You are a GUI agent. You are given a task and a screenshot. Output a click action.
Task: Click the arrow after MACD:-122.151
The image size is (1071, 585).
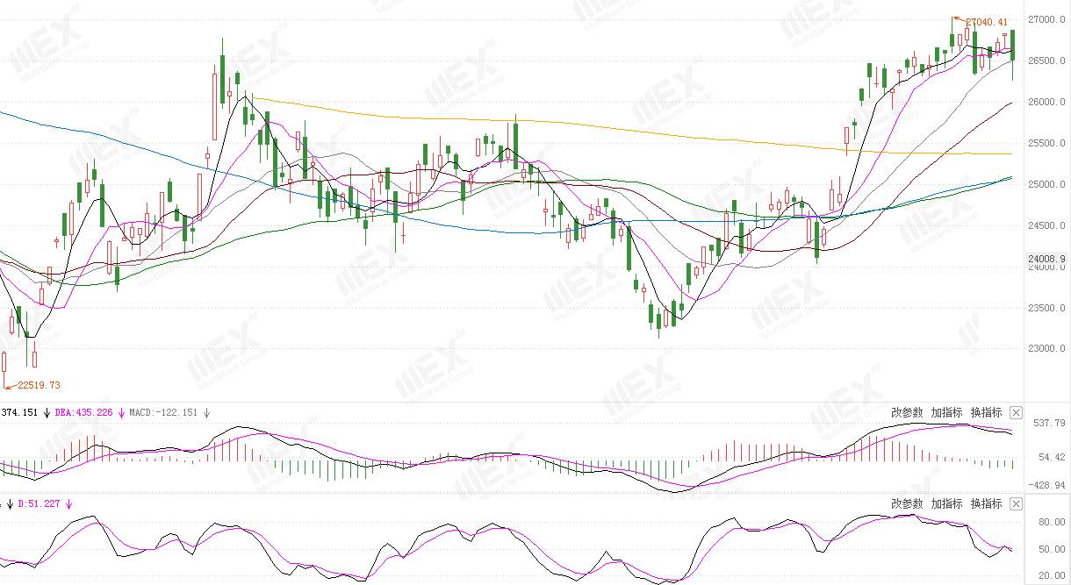[x=205, y=412]
